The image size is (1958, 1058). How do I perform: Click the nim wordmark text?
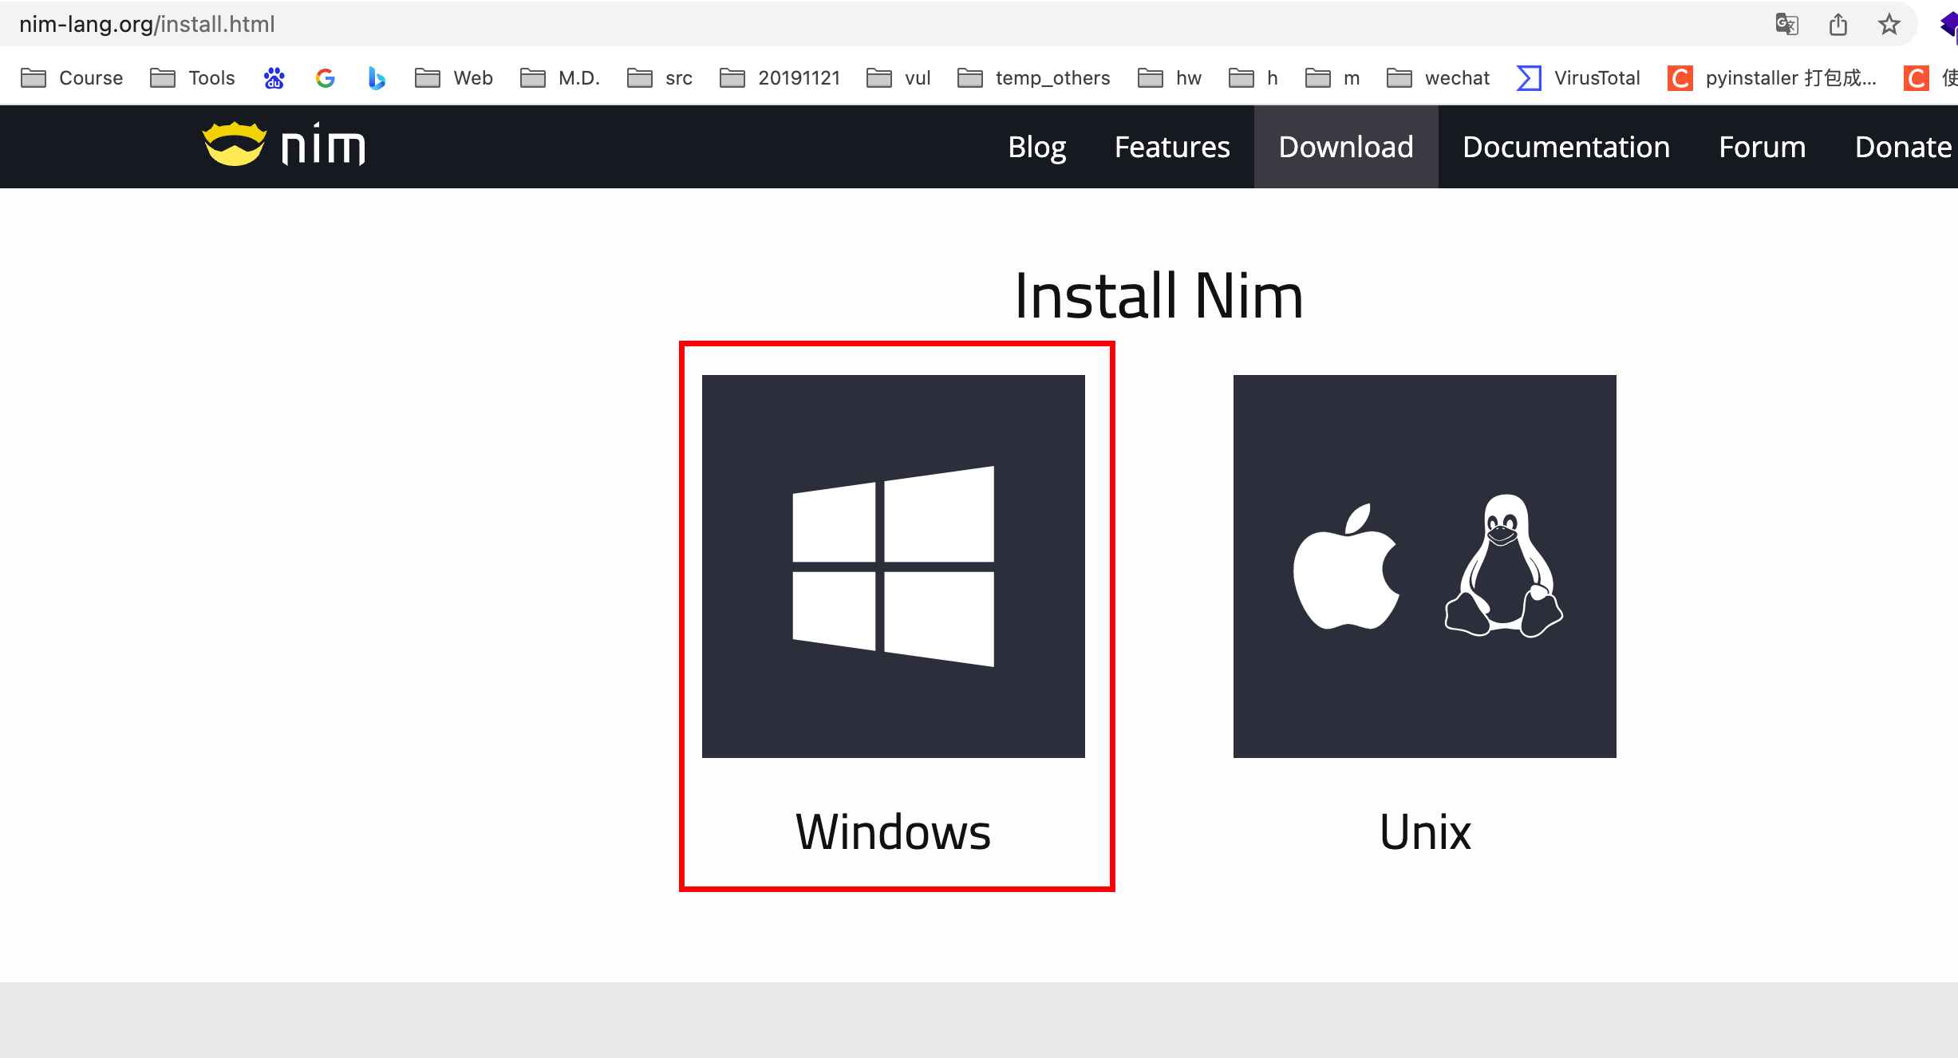323,144
